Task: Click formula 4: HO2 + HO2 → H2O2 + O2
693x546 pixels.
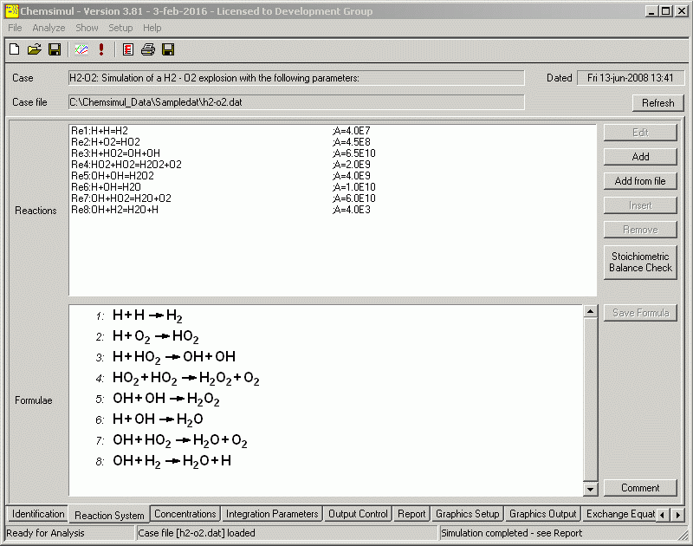Action: 186,379
